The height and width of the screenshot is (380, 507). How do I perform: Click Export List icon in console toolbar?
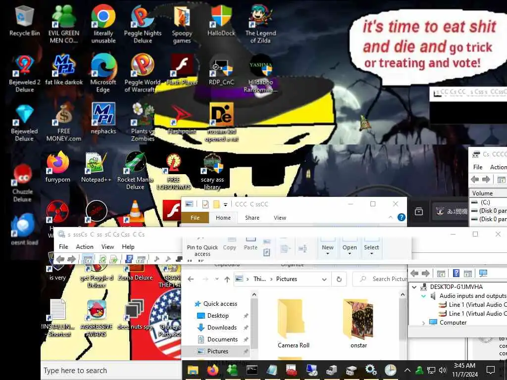tap(113, 259)
